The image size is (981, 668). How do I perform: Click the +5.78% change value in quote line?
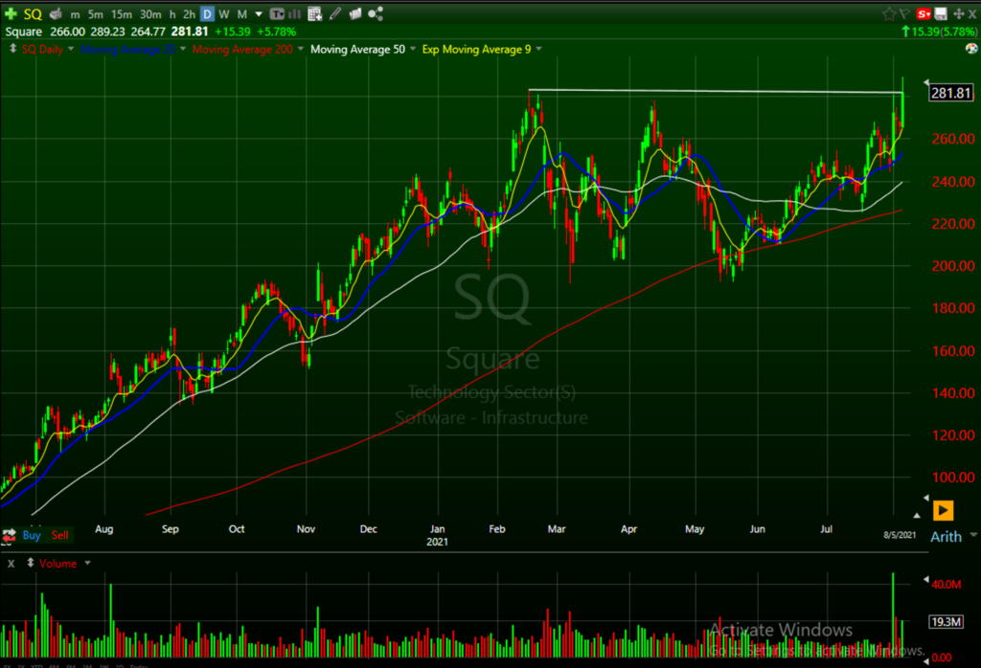[277, 32]
